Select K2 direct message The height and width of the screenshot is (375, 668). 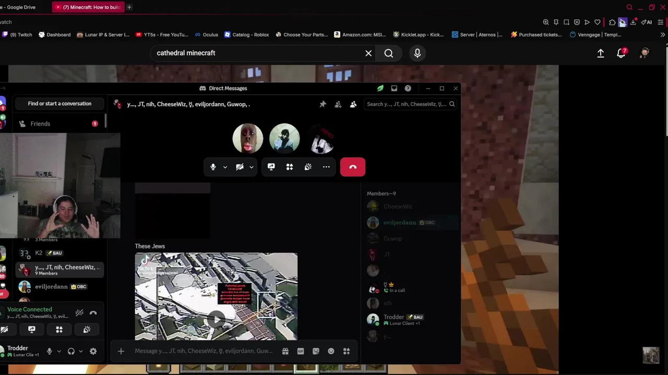coord(59,253)
